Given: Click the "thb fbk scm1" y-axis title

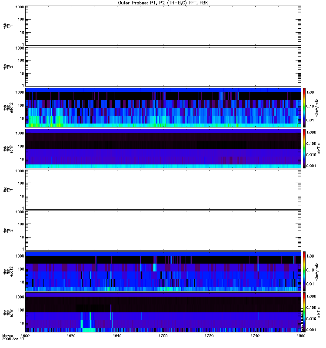Looking at the screenshot, I should pos(8,148).
